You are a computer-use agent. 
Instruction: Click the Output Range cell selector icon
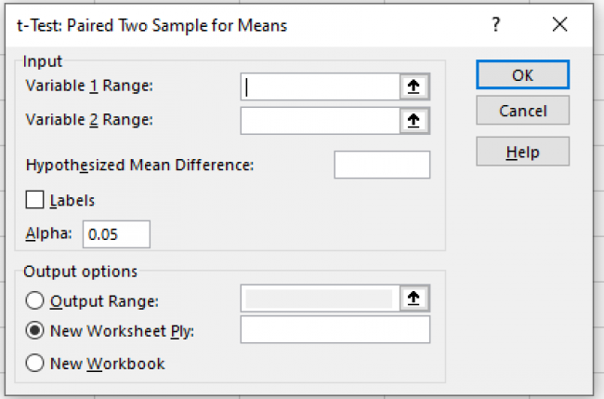(x=412, y=299)
